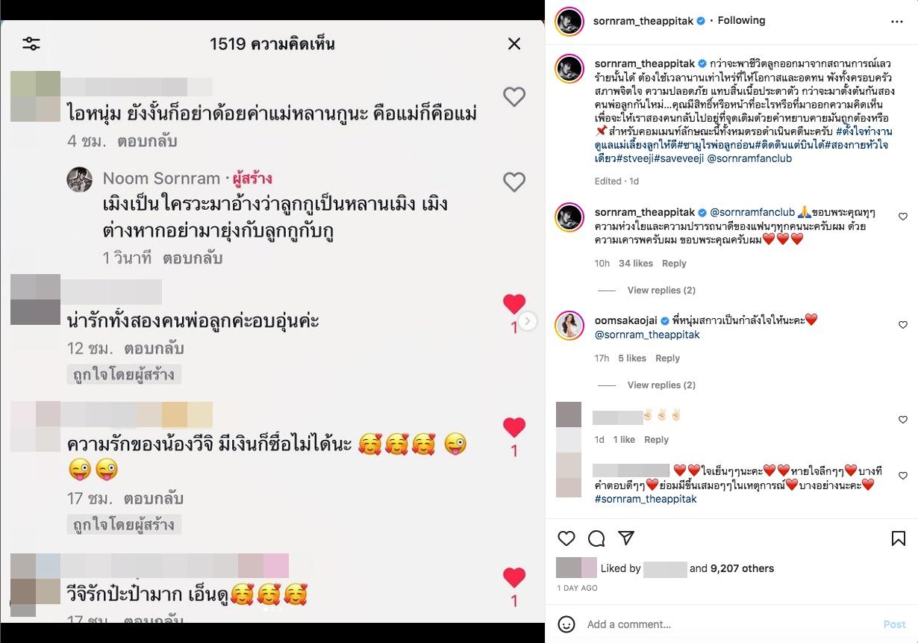Share post via paper plane icon
This screenshot has width=918, height=643.
626,538
